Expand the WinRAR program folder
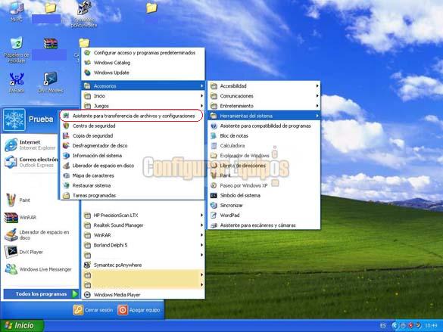443x332 pixels. pos(143,235)
